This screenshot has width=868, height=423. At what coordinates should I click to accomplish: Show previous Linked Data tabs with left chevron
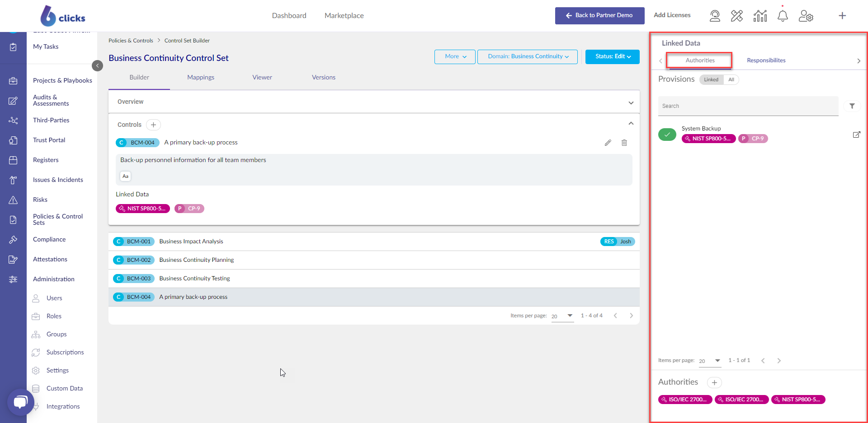(660, 61)
